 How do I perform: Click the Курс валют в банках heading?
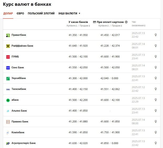click(27, 4)
